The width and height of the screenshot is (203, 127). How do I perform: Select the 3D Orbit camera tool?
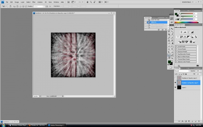tap(172, 55)
